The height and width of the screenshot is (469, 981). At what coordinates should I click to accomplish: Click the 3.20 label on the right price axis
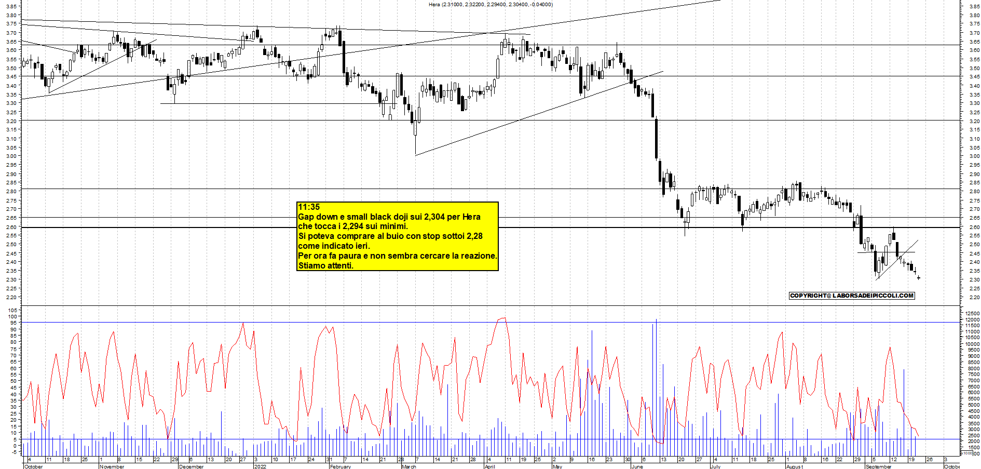click(974, 121)
